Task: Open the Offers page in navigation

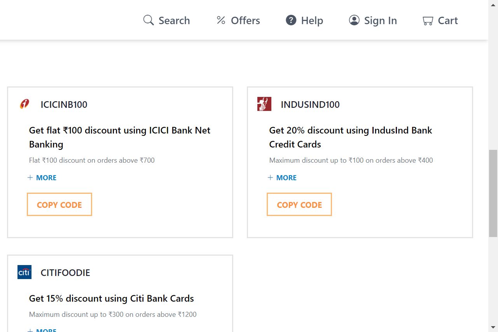Action: click(238, 20)
